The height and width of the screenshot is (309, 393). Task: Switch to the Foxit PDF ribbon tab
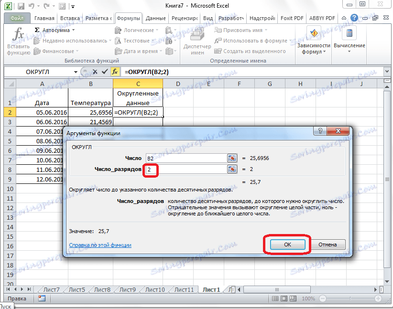coord(292,18)
